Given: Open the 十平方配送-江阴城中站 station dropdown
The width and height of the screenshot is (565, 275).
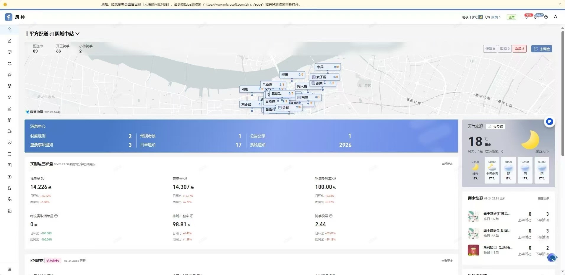Looking at the screenshot, I should click(52, 34).
